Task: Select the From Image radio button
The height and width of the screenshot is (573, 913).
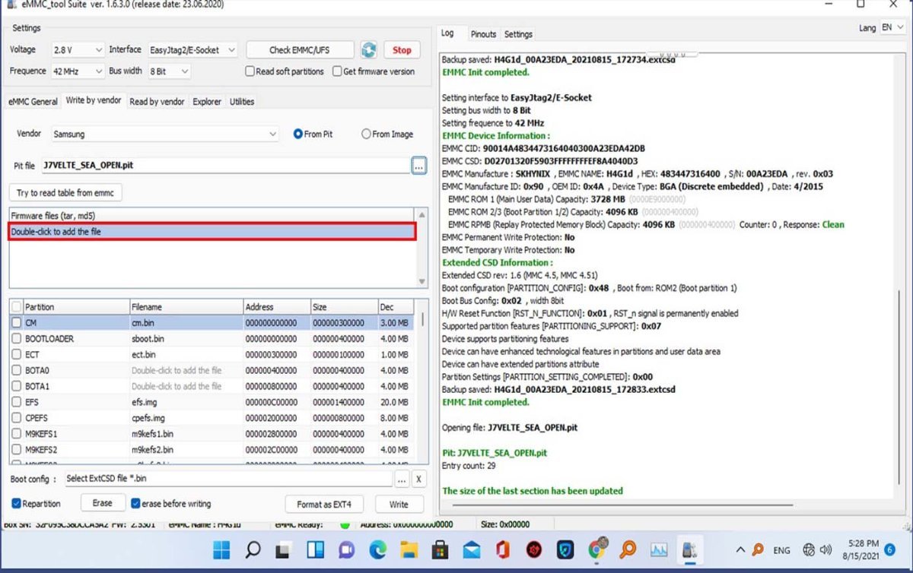Action: pyautogui.click(x=366, y=135)
